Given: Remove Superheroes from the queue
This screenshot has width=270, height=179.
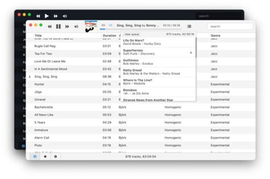Looking at the screenshot, I should tap(190, 53).
